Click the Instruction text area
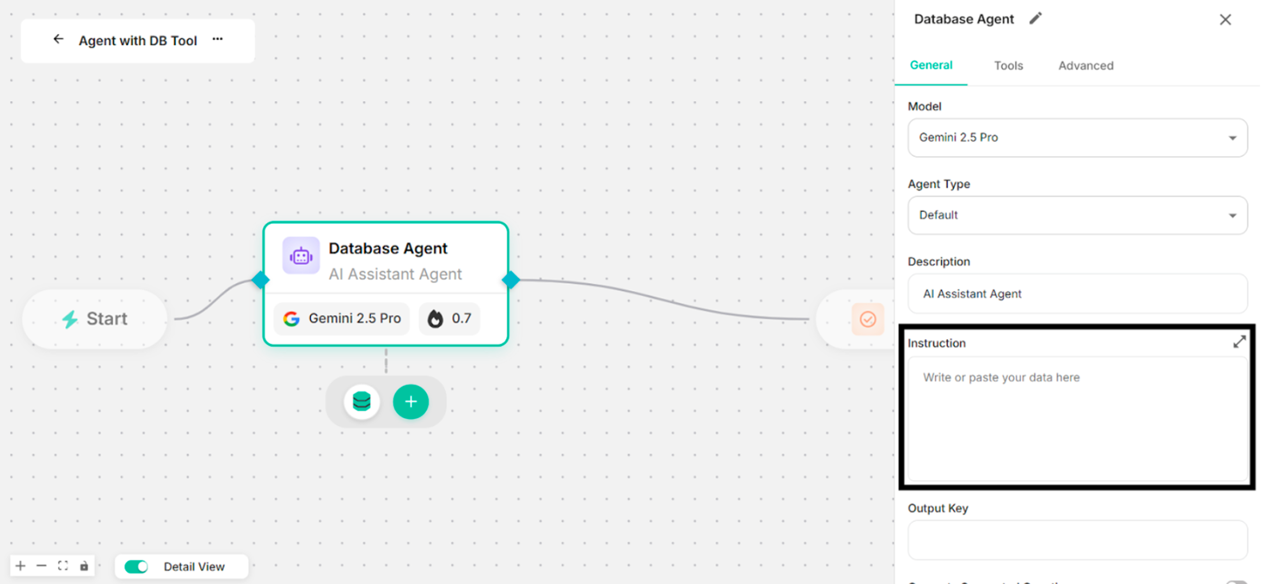This screenshot has height=584, width=1267. click(x=1077, y=419)
